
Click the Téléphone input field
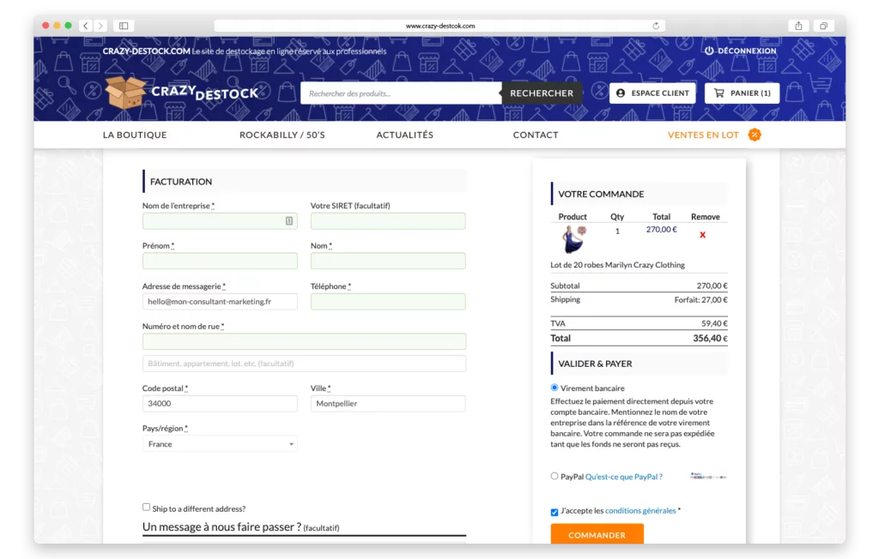pyautogui.click(x=388, y=301)
